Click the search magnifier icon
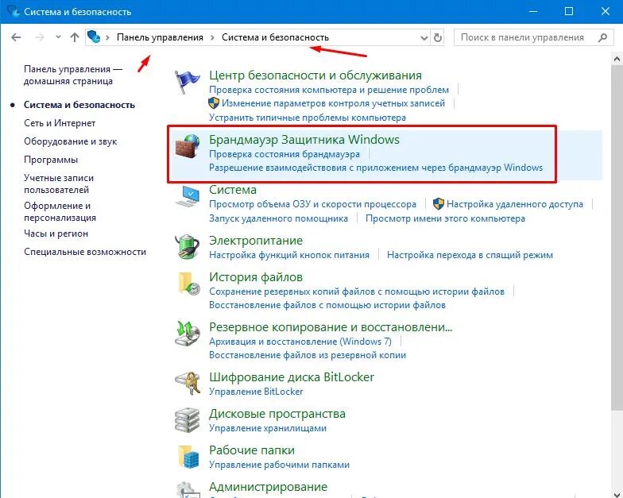 602,37
